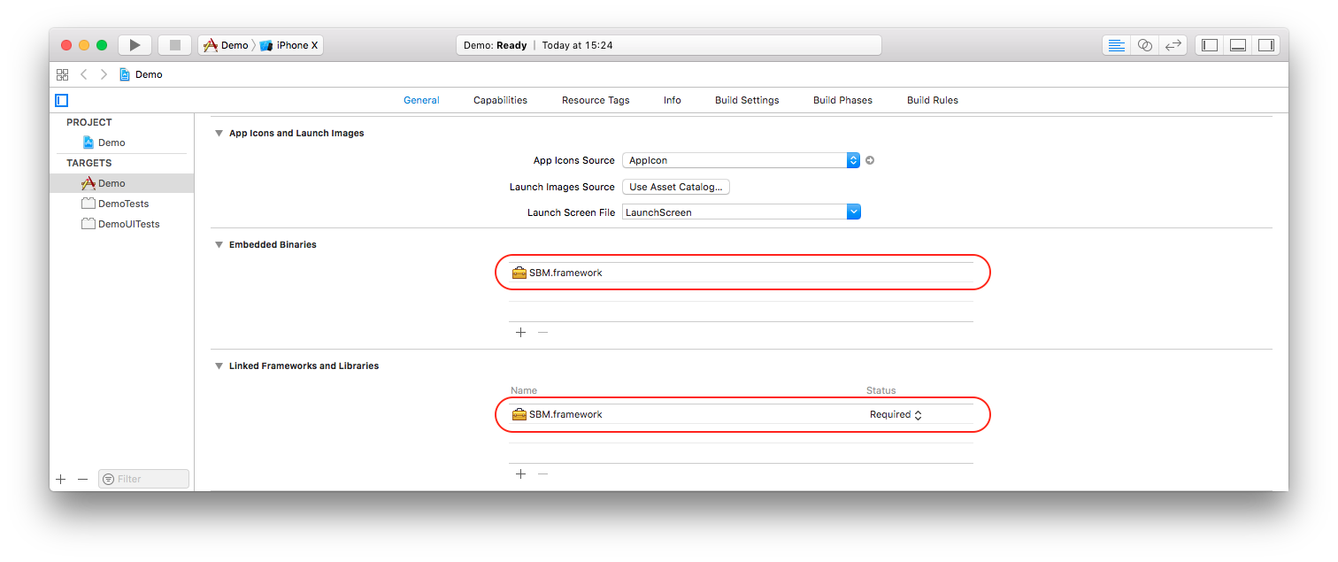1338x562 pixels.
Task: Switch to the Capabilities tab
Action: [500, 100]
